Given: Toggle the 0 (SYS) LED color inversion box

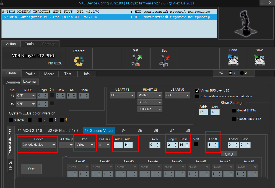Looking at the screenshot, I should point(11,120).
